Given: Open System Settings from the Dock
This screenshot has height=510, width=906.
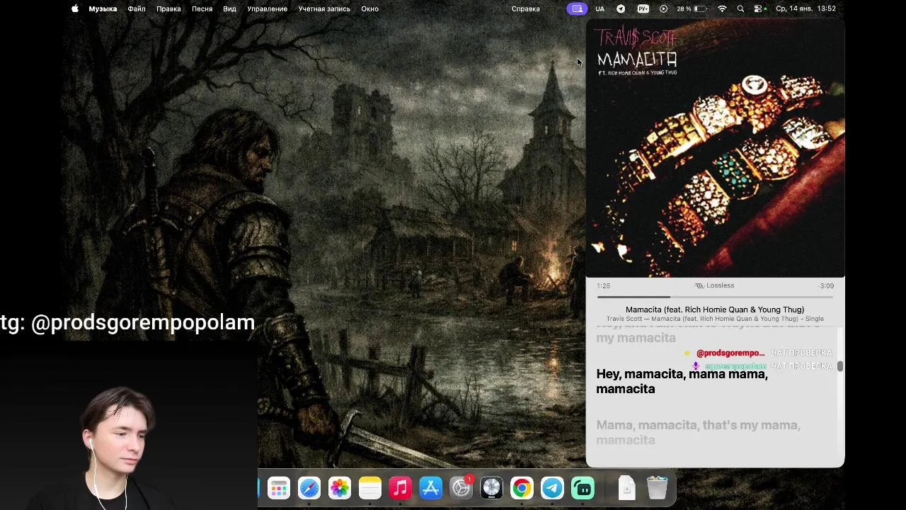Looking at the screenshot, I should pyautogui.click(x=461, y=488).
